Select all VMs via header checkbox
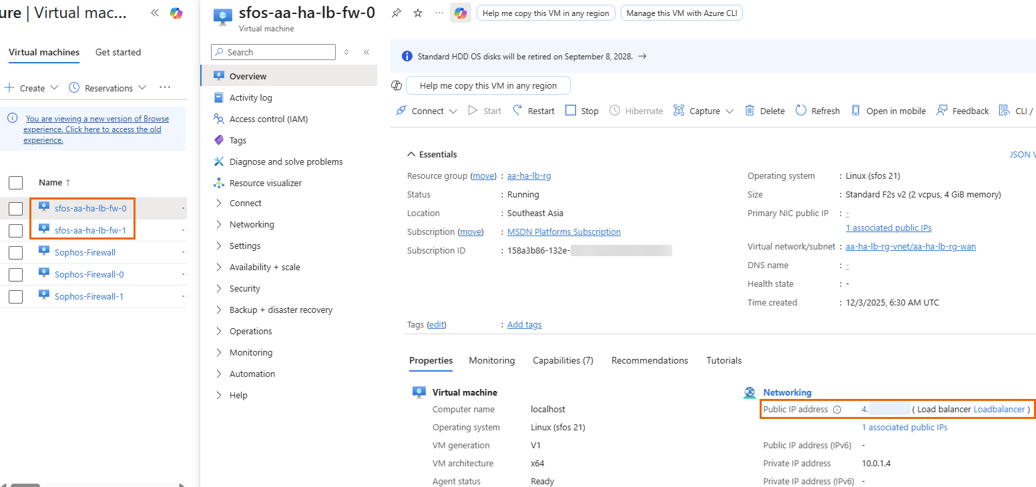Screen dimensions: 1036x487 (15, 182)
